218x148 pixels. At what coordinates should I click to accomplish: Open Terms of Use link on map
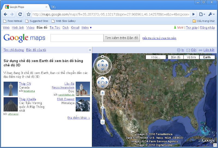[x=205, y=145]
